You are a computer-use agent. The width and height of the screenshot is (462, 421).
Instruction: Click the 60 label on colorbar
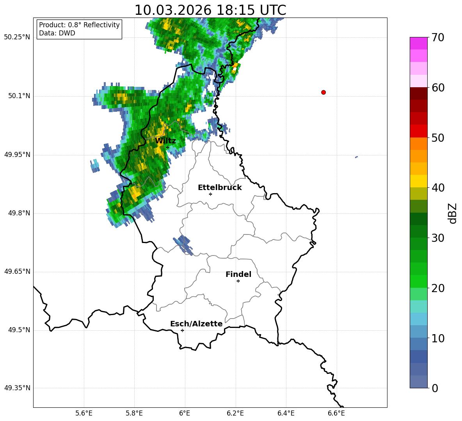pyautogui.click(x=438, y=88)
